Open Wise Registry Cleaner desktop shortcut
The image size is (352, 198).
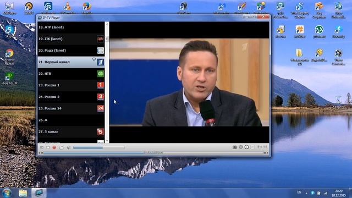point(300,10)
